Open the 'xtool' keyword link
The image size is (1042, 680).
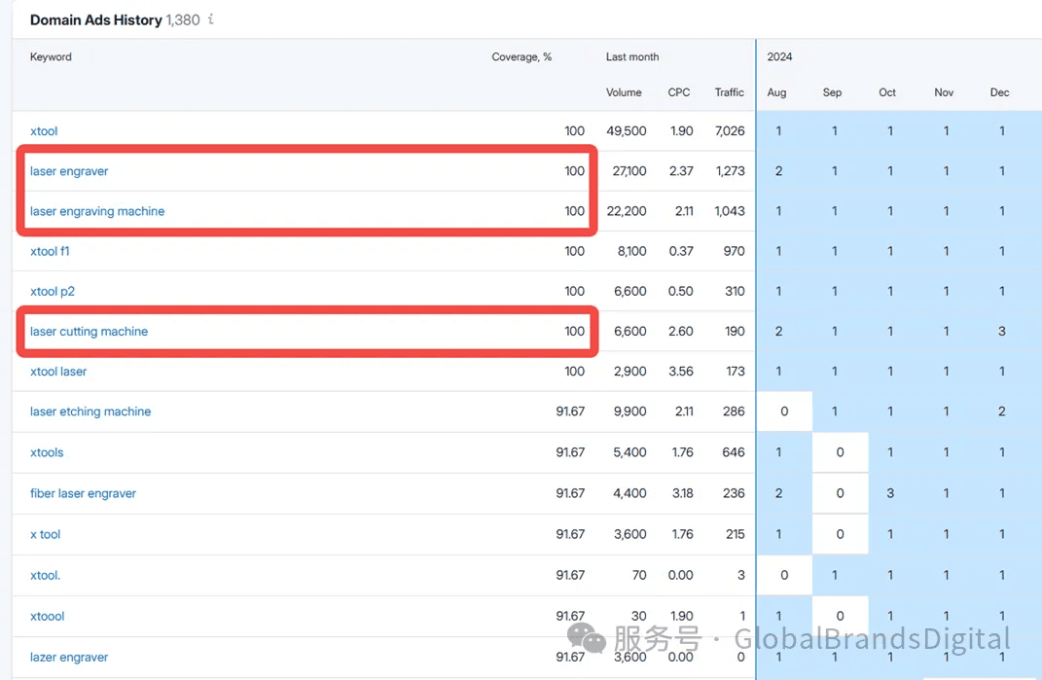click(44, 131)
